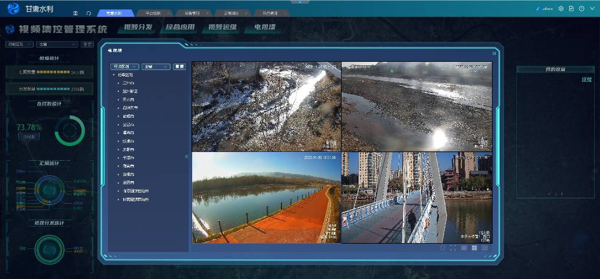Click the star favorite icon below the videos

(442, 248)
